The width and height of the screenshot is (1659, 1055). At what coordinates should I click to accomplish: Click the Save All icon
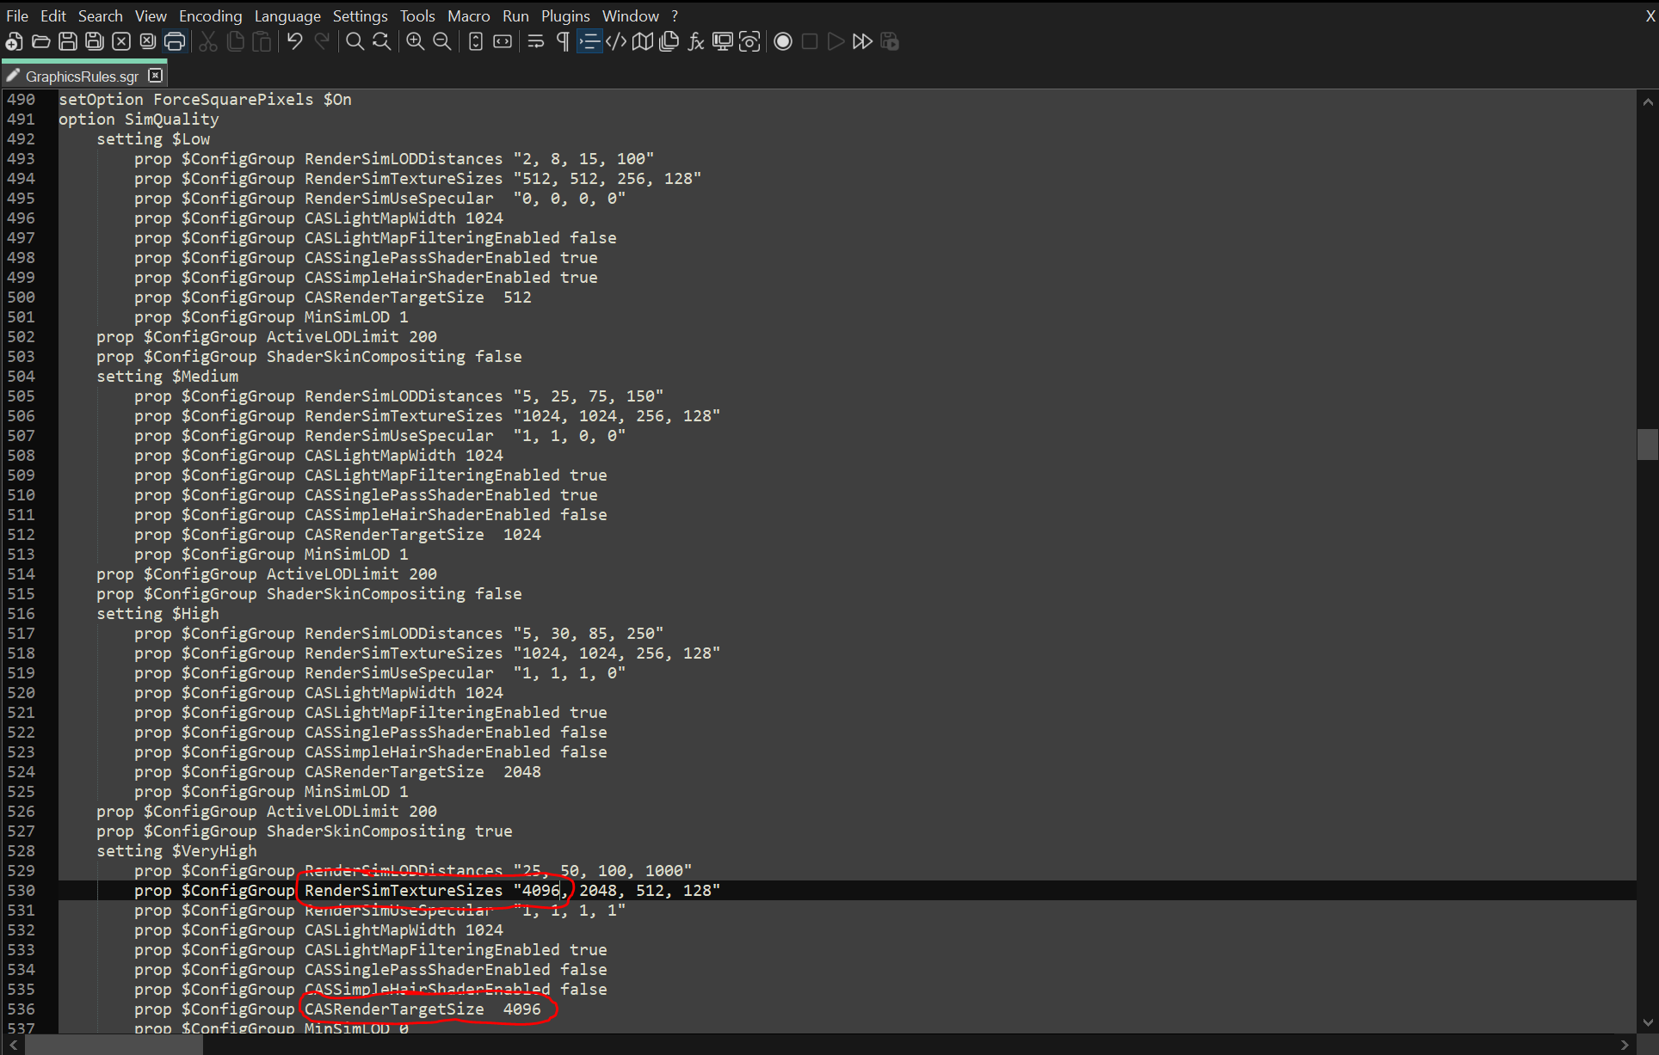(x=95, y=41)
